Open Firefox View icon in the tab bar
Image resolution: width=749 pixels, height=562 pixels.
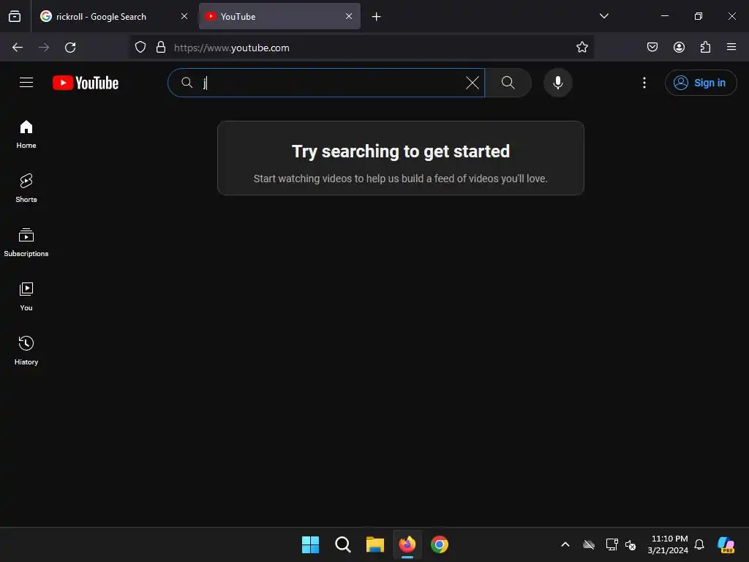[15, 16]
